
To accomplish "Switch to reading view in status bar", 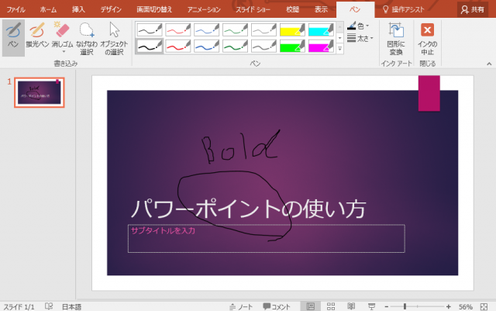I will [350, 306].
